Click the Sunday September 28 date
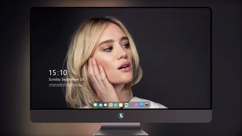The height and width of the screenshot is (136, 242). click(66, 79)
